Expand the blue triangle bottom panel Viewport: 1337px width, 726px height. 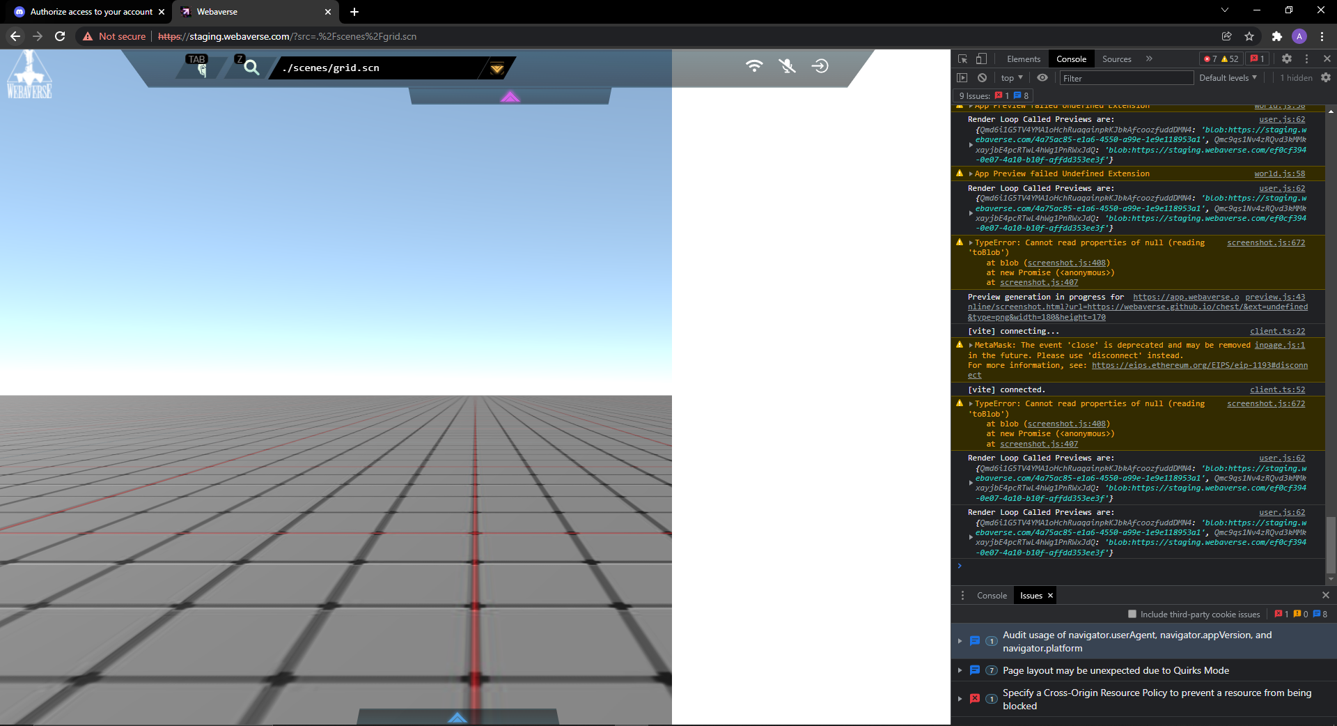pyautogui.click(x=458, y=717)
